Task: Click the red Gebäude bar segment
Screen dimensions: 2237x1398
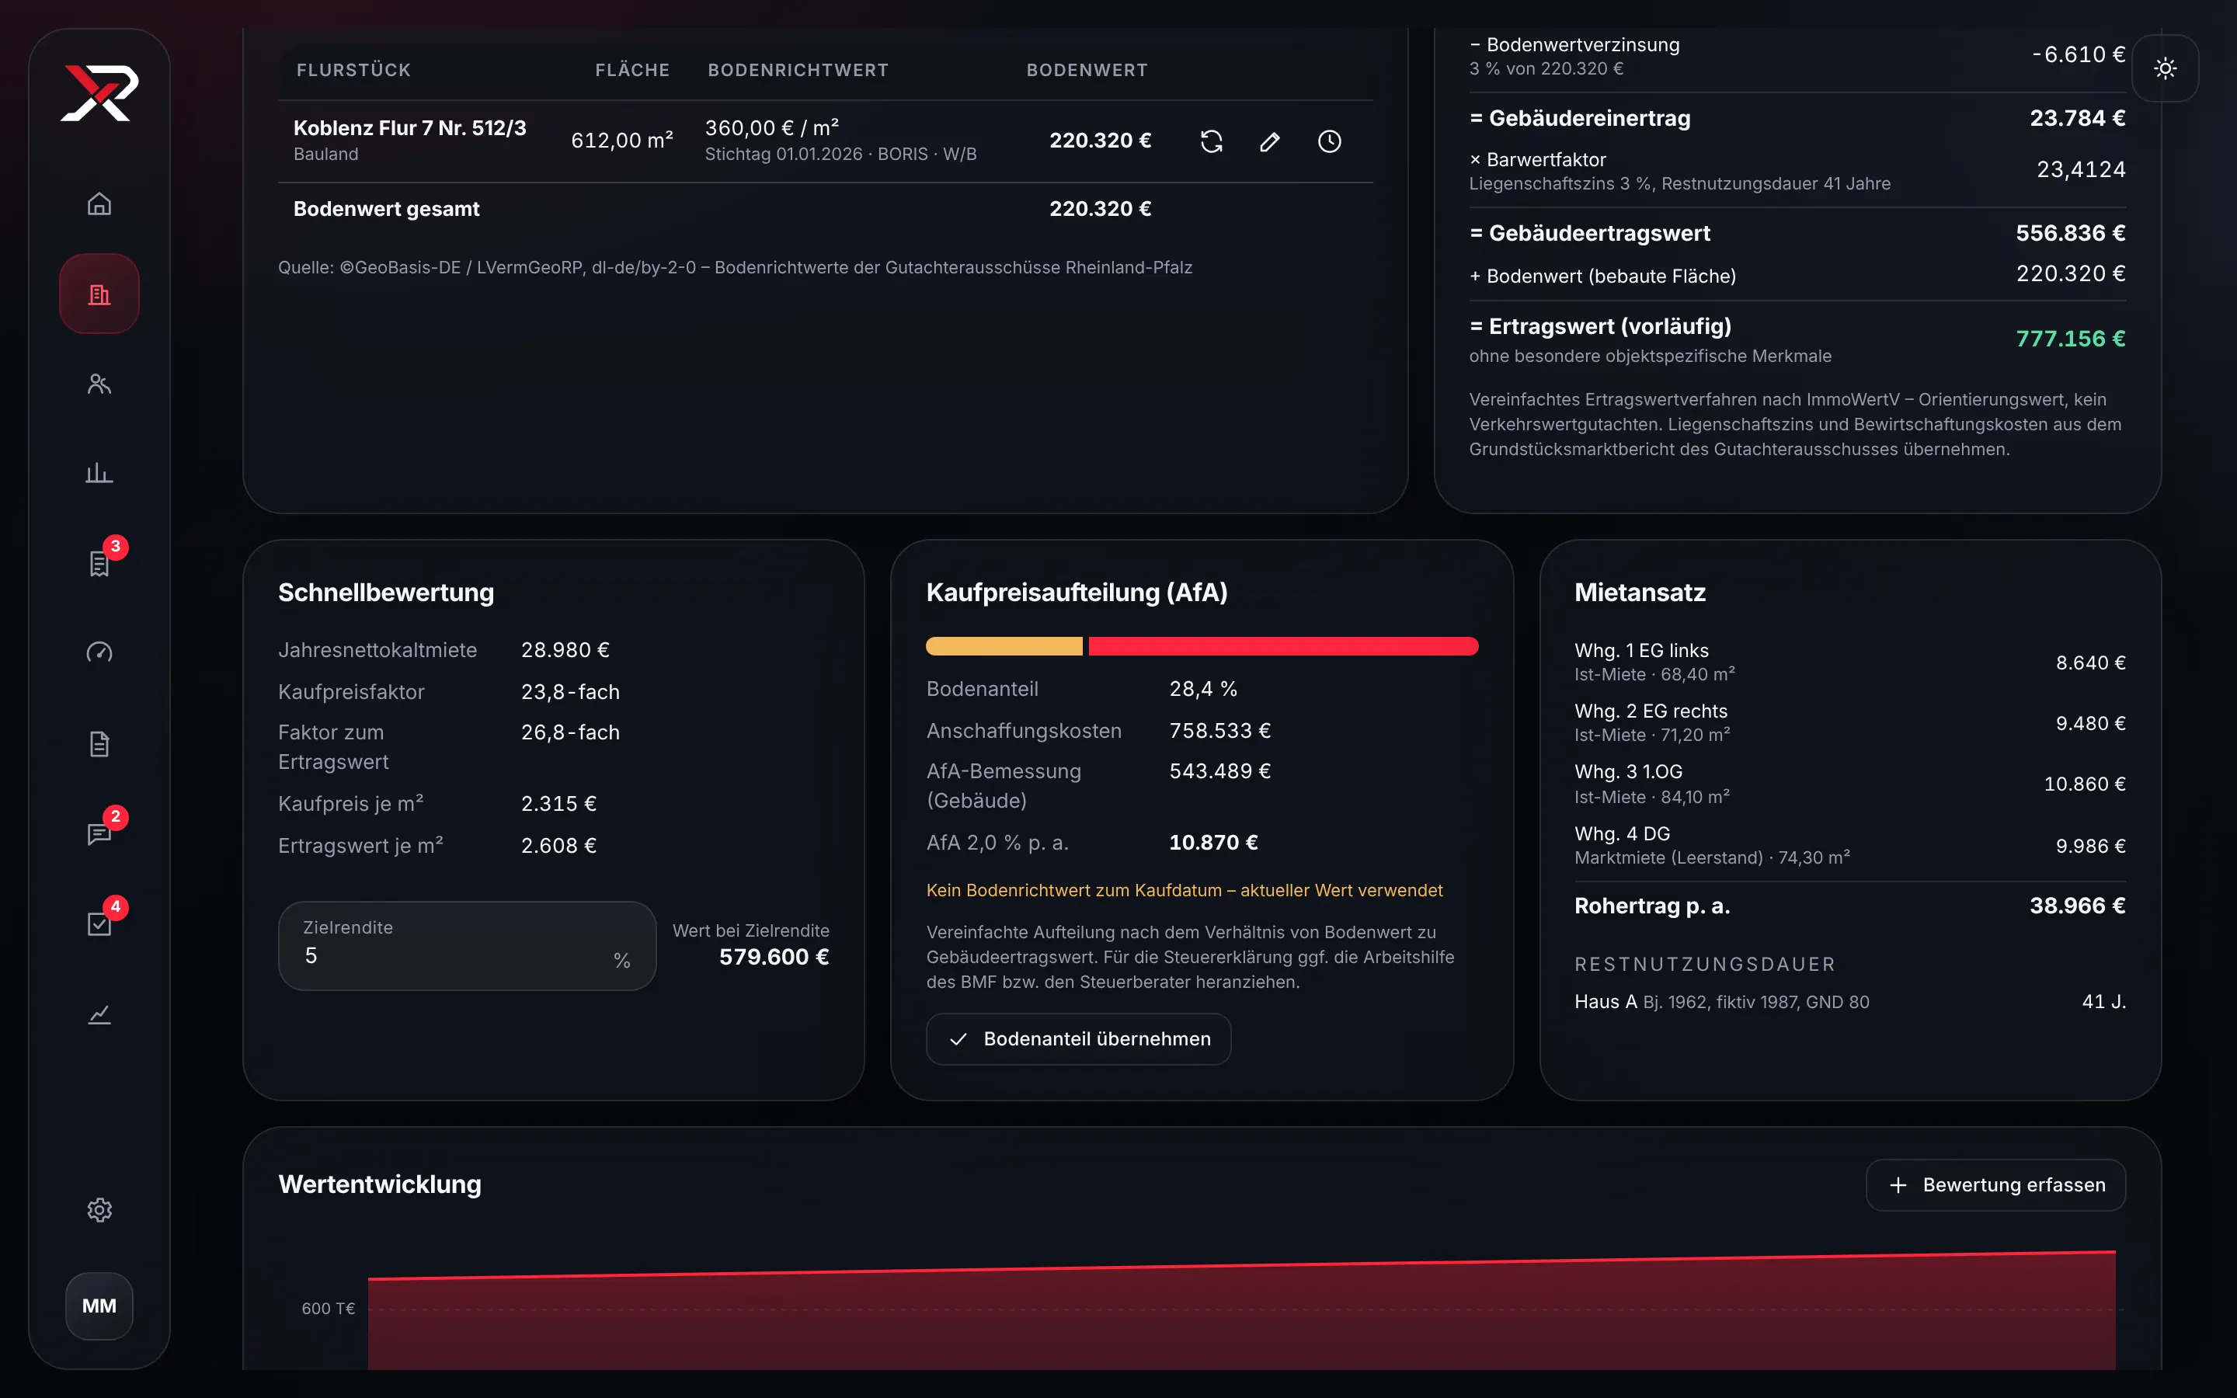Action: (x=1283, y=646)
